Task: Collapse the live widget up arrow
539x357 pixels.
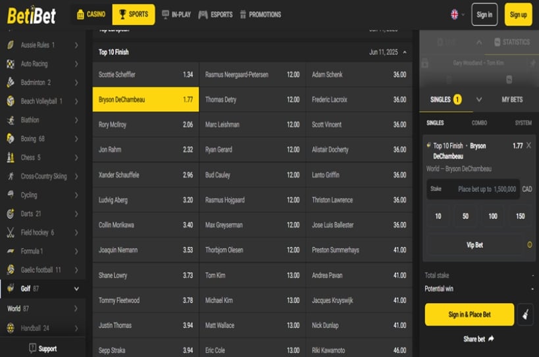Action: [479, 42]
